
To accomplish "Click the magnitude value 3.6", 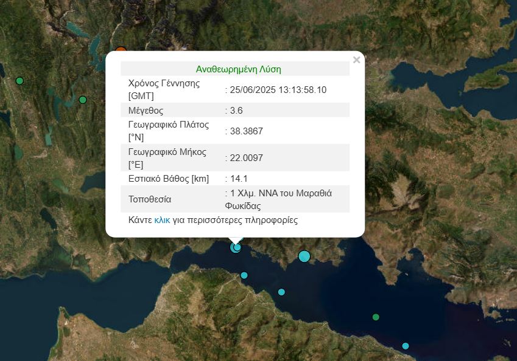I will (236, 111).
